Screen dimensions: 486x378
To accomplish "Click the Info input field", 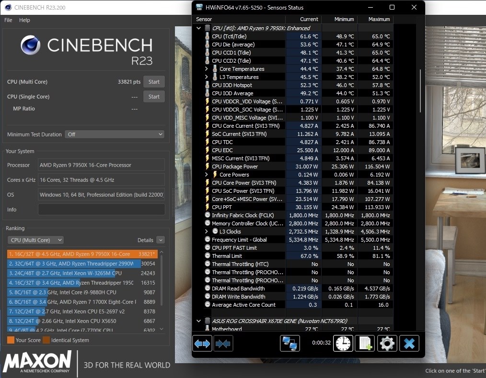I will [101, 210].
